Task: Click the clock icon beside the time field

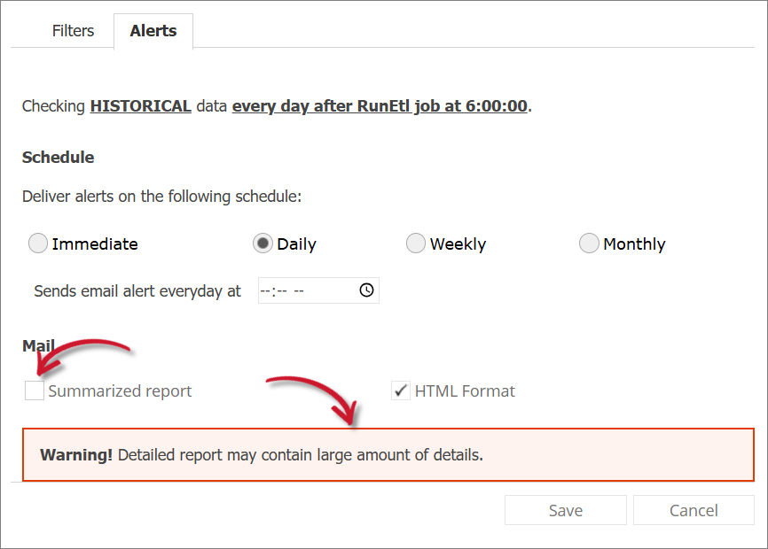Action: (x=366, y=290)
